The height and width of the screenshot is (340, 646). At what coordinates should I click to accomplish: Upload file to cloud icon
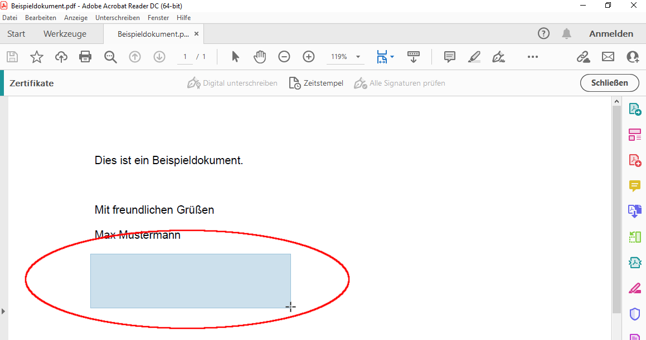click(x=61, y=57)
